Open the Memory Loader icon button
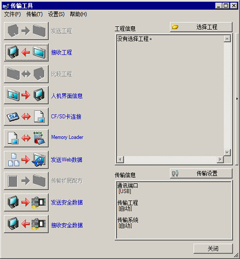 [x=26, y=138]
